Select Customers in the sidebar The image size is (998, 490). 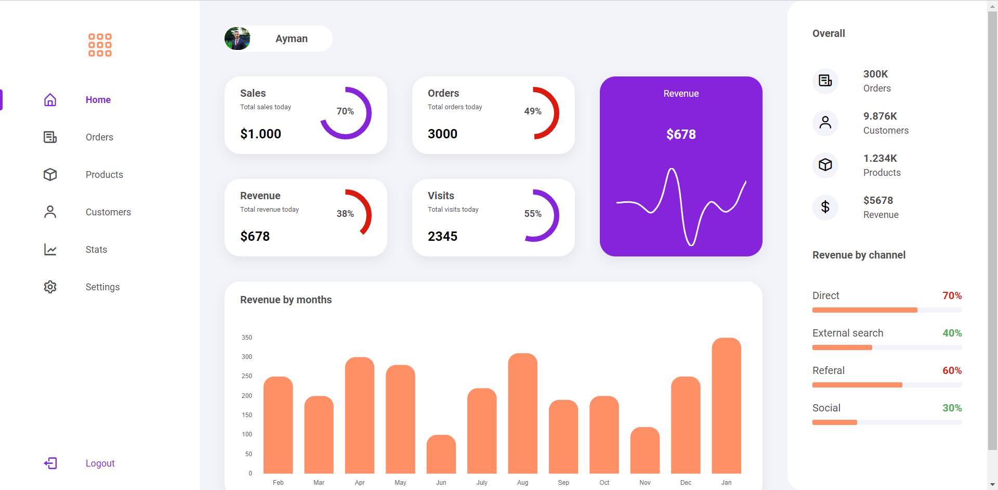(108, 212)
